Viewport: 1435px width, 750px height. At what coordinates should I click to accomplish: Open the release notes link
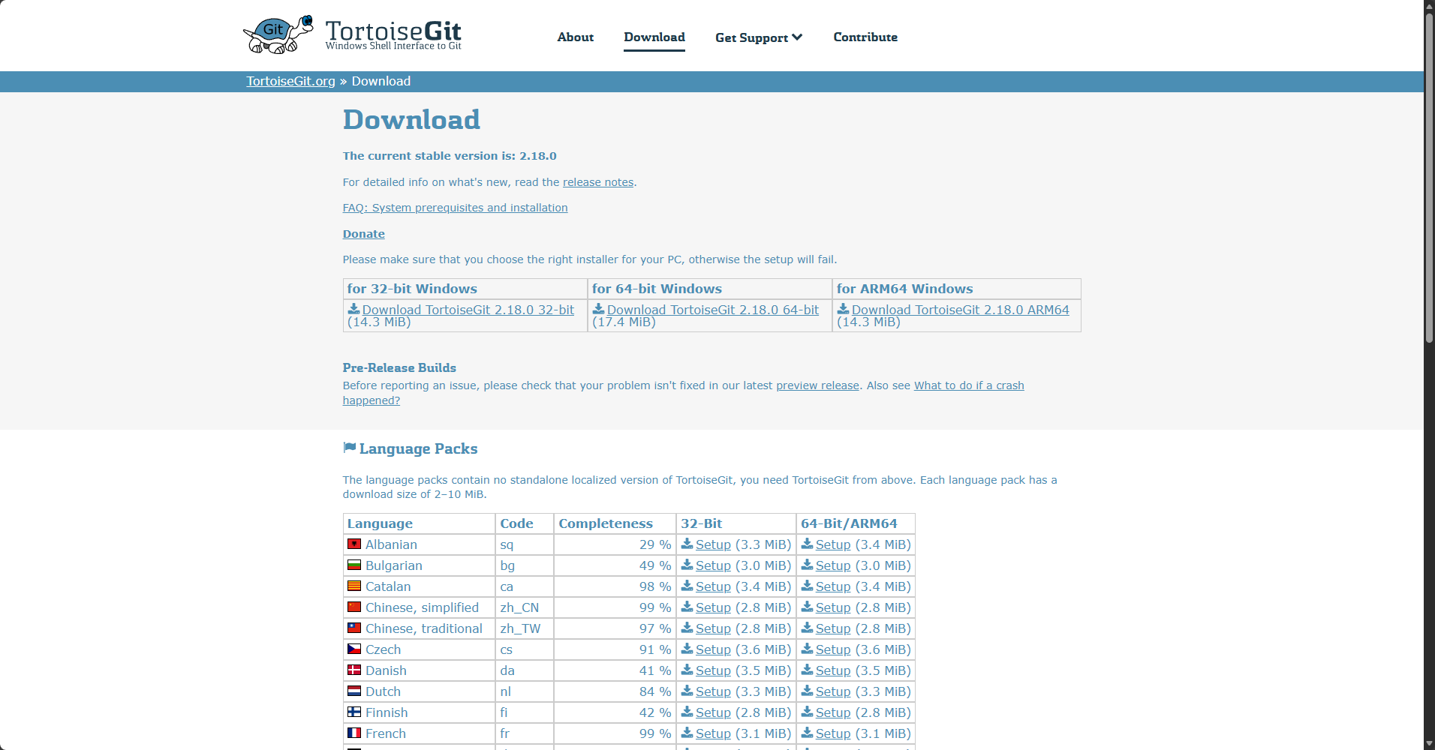(598, 182)
